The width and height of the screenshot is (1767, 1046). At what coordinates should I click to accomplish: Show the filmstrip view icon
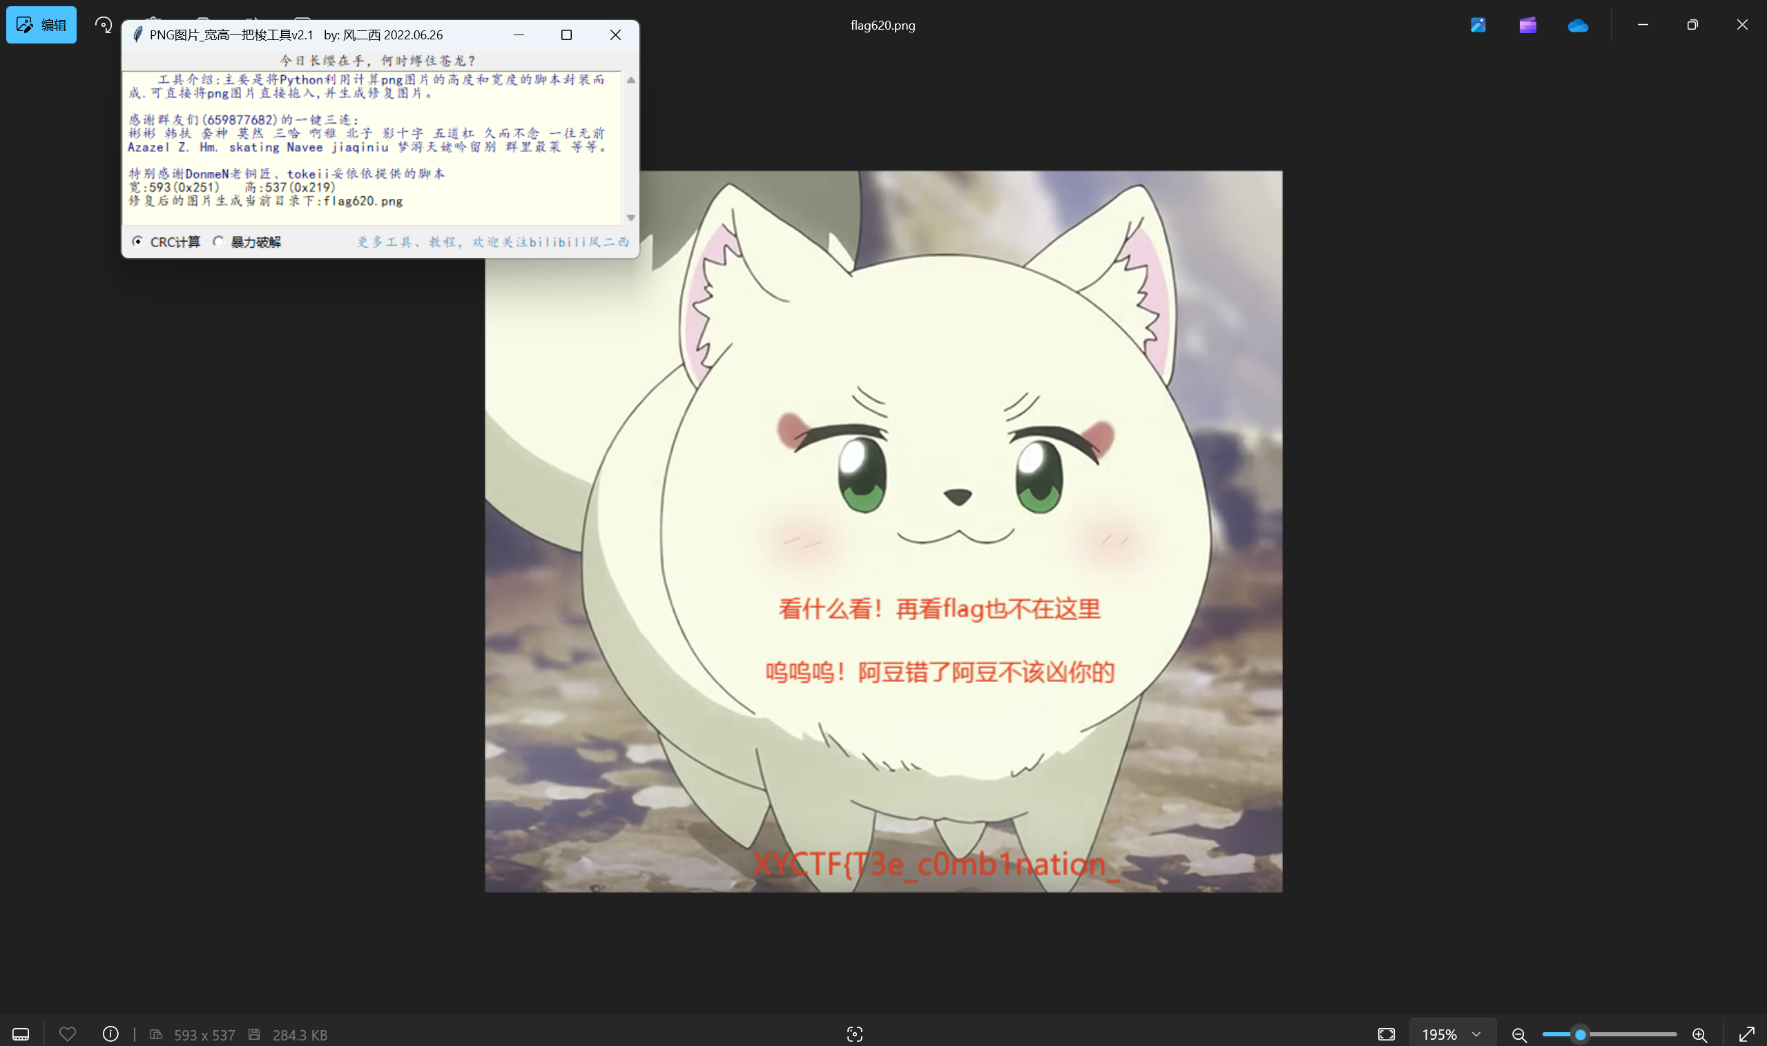tap(21, 1034)
